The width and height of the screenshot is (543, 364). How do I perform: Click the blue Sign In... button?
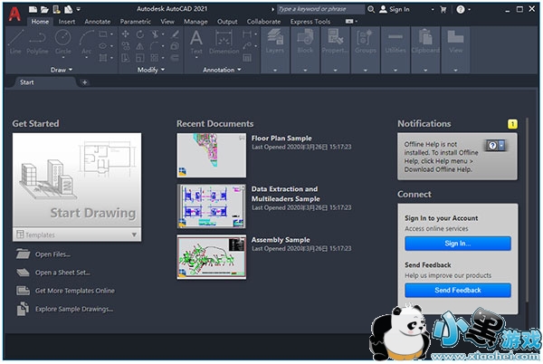coord(457,243)
